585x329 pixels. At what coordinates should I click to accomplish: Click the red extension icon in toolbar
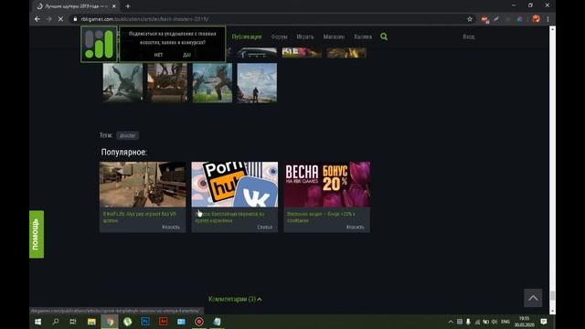click(484, 19)
